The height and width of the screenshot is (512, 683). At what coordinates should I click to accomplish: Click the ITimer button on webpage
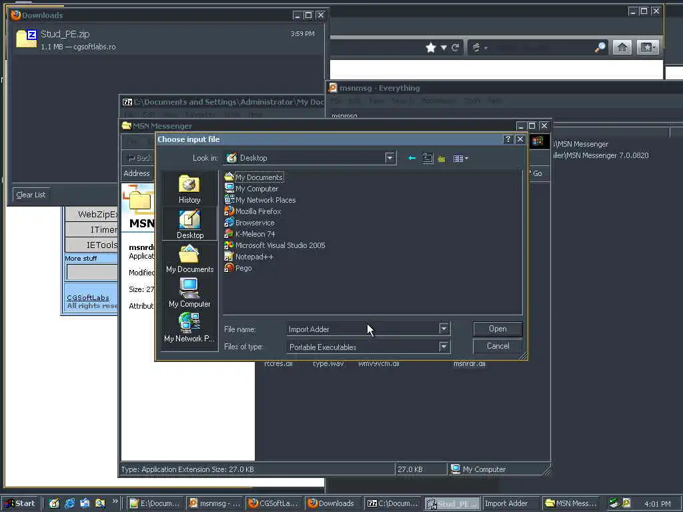[x=92, y=229]
